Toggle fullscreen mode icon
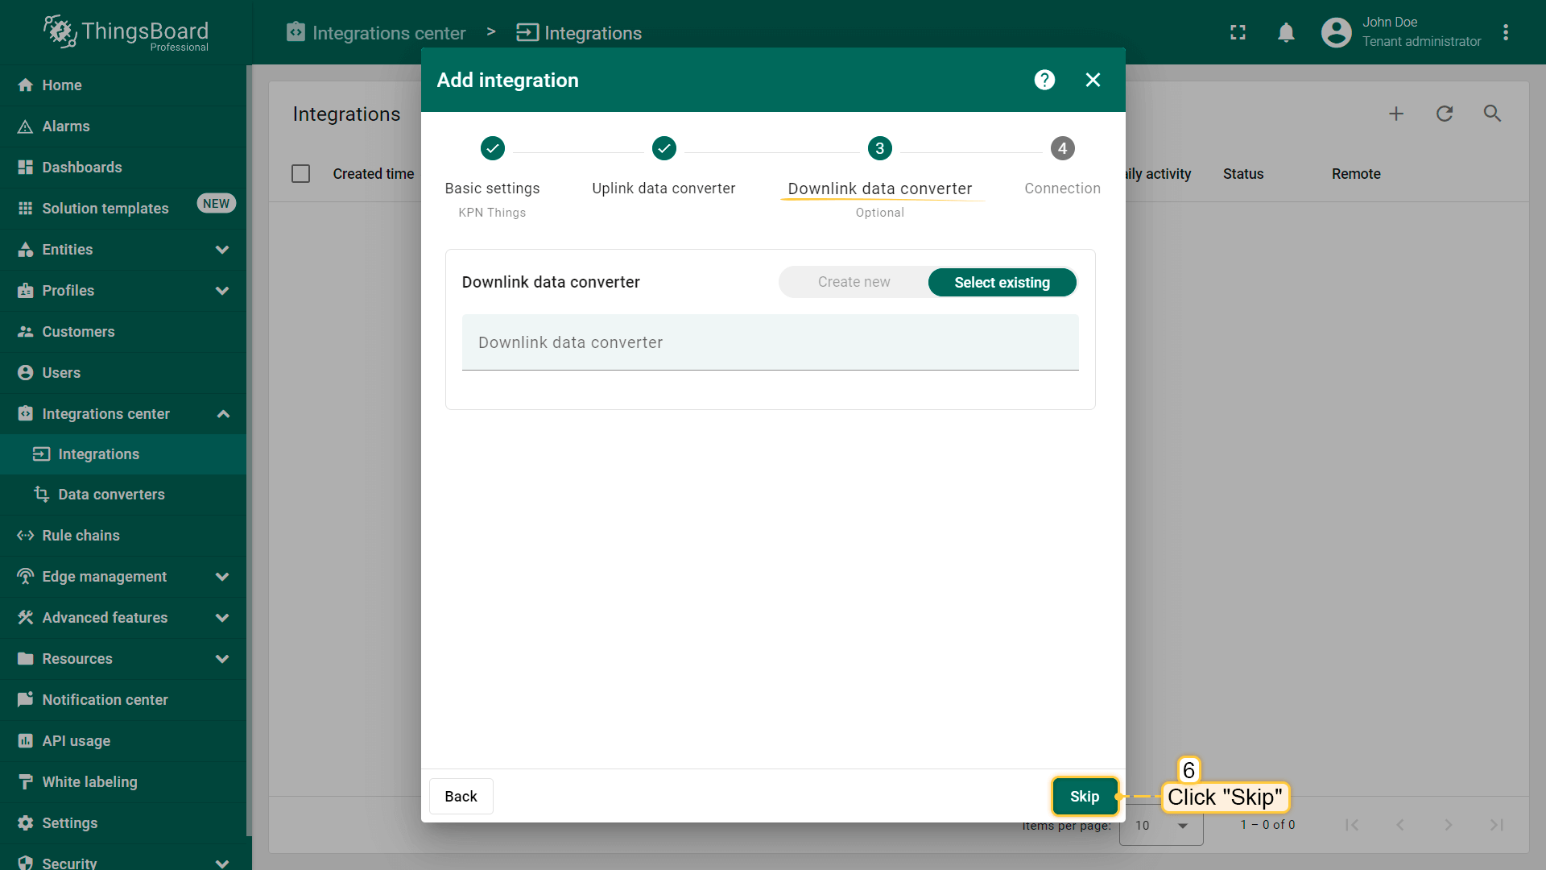Viewport: 1546px width, 870px height. 1238,33
